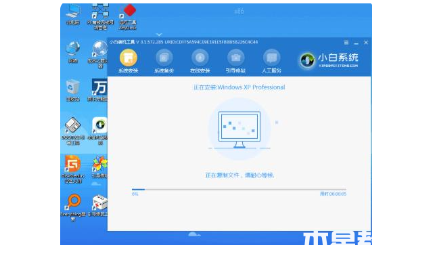435x256 pixels.
Task: Switch to the 在线安装 tab
Action: [200, 62]
